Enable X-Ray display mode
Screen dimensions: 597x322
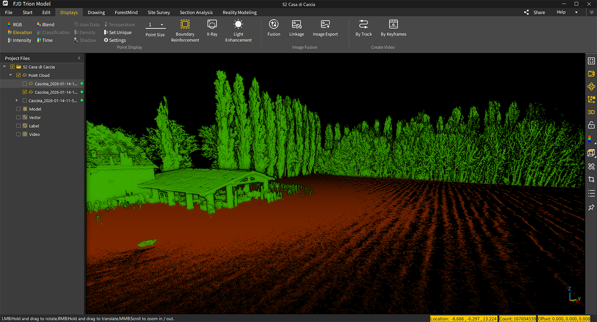point(212,25)
